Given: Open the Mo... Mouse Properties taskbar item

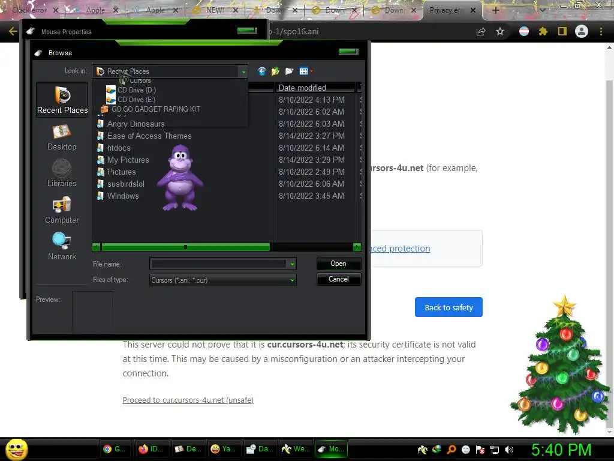Looking at the screenshot, I should pos(331,449).
